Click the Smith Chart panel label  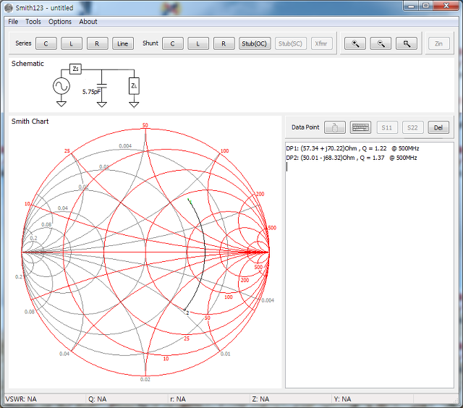click(x=30, y=122)
